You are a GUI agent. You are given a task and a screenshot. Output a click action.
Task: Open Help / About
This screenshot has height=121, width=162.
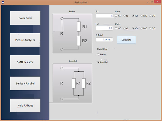[25, 105]
